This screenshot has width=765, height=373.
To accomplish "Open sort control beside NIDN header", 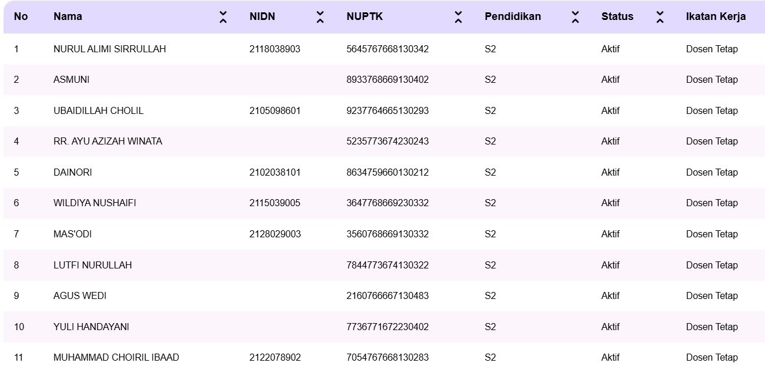I will [x=320, y=16].
